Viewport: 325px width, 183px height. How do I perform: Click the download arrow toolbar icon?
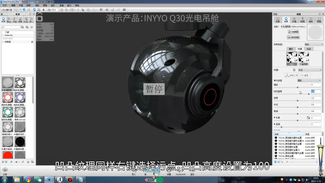(x=44, y=10)
